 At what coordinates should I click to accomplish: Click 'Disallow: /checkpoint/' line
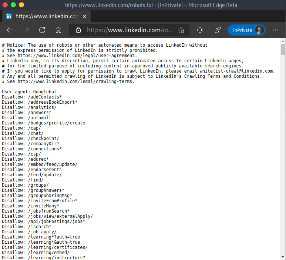click(30, 139)
